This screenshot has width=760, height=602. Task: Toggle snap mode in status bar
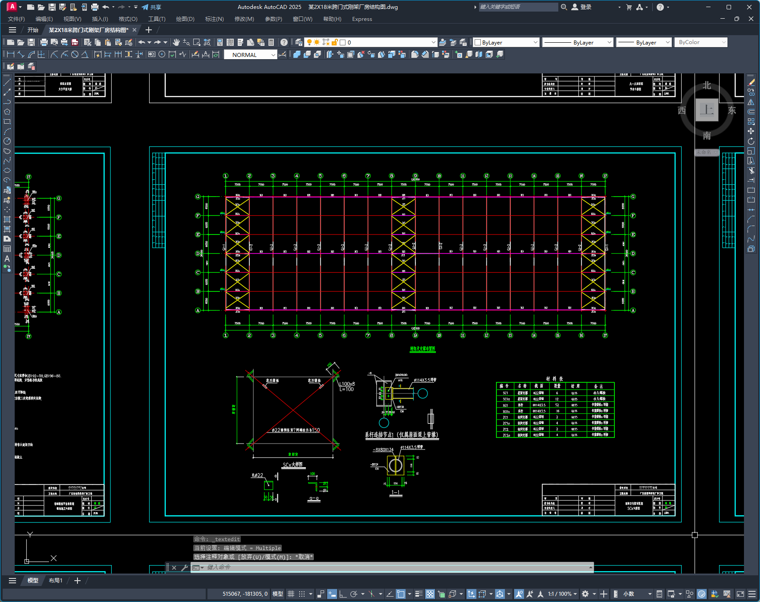tap(302, 594)
